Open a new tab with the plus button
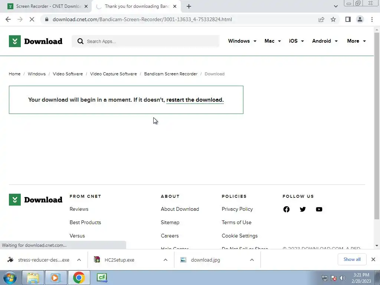Image resolution: width=380 pixels, height=285 pixels. [x=189, y=6]
